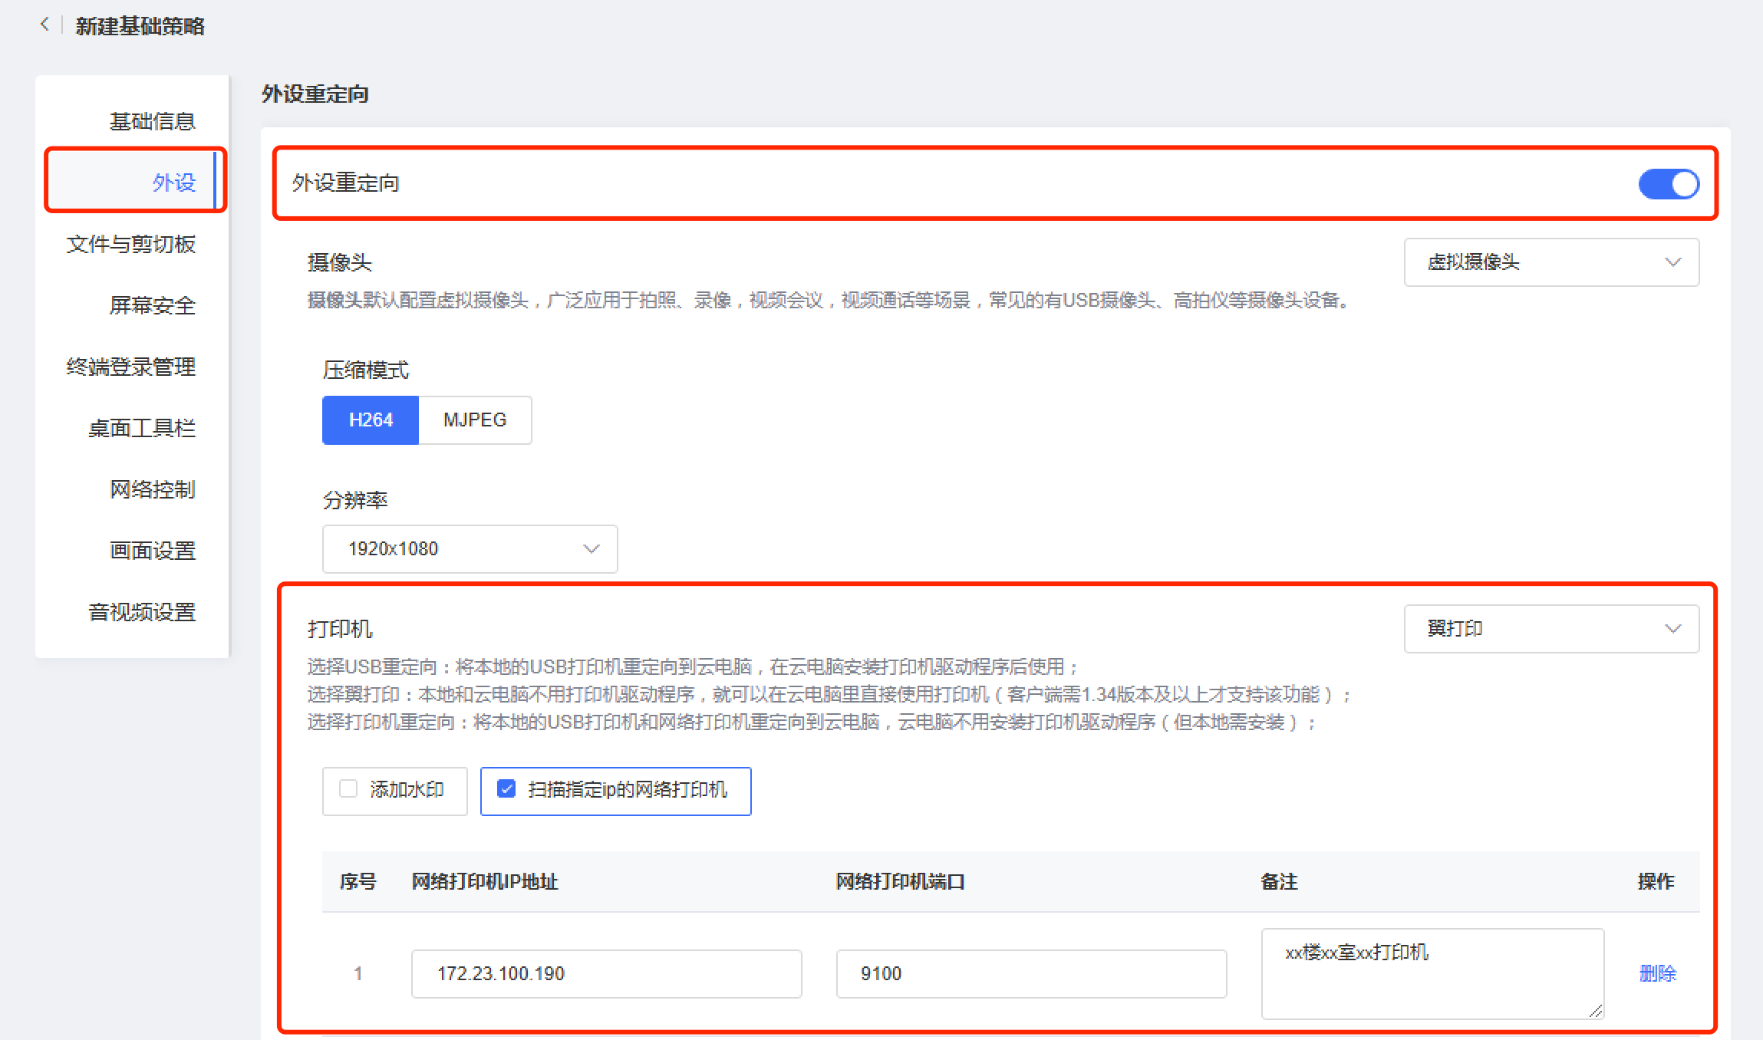Click the back arrow beside 新建基础策略
The width and height of the screenshot is (1763, 1040).
tap(44, 25)
